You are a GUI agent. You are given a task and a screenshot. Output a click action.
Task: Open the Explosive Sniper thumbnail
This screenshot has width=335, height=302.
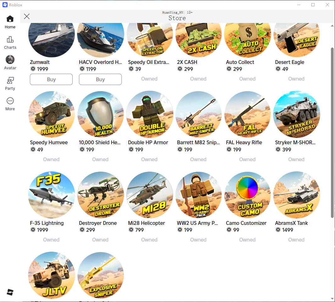pyautogui.click(x=100, y=275)
